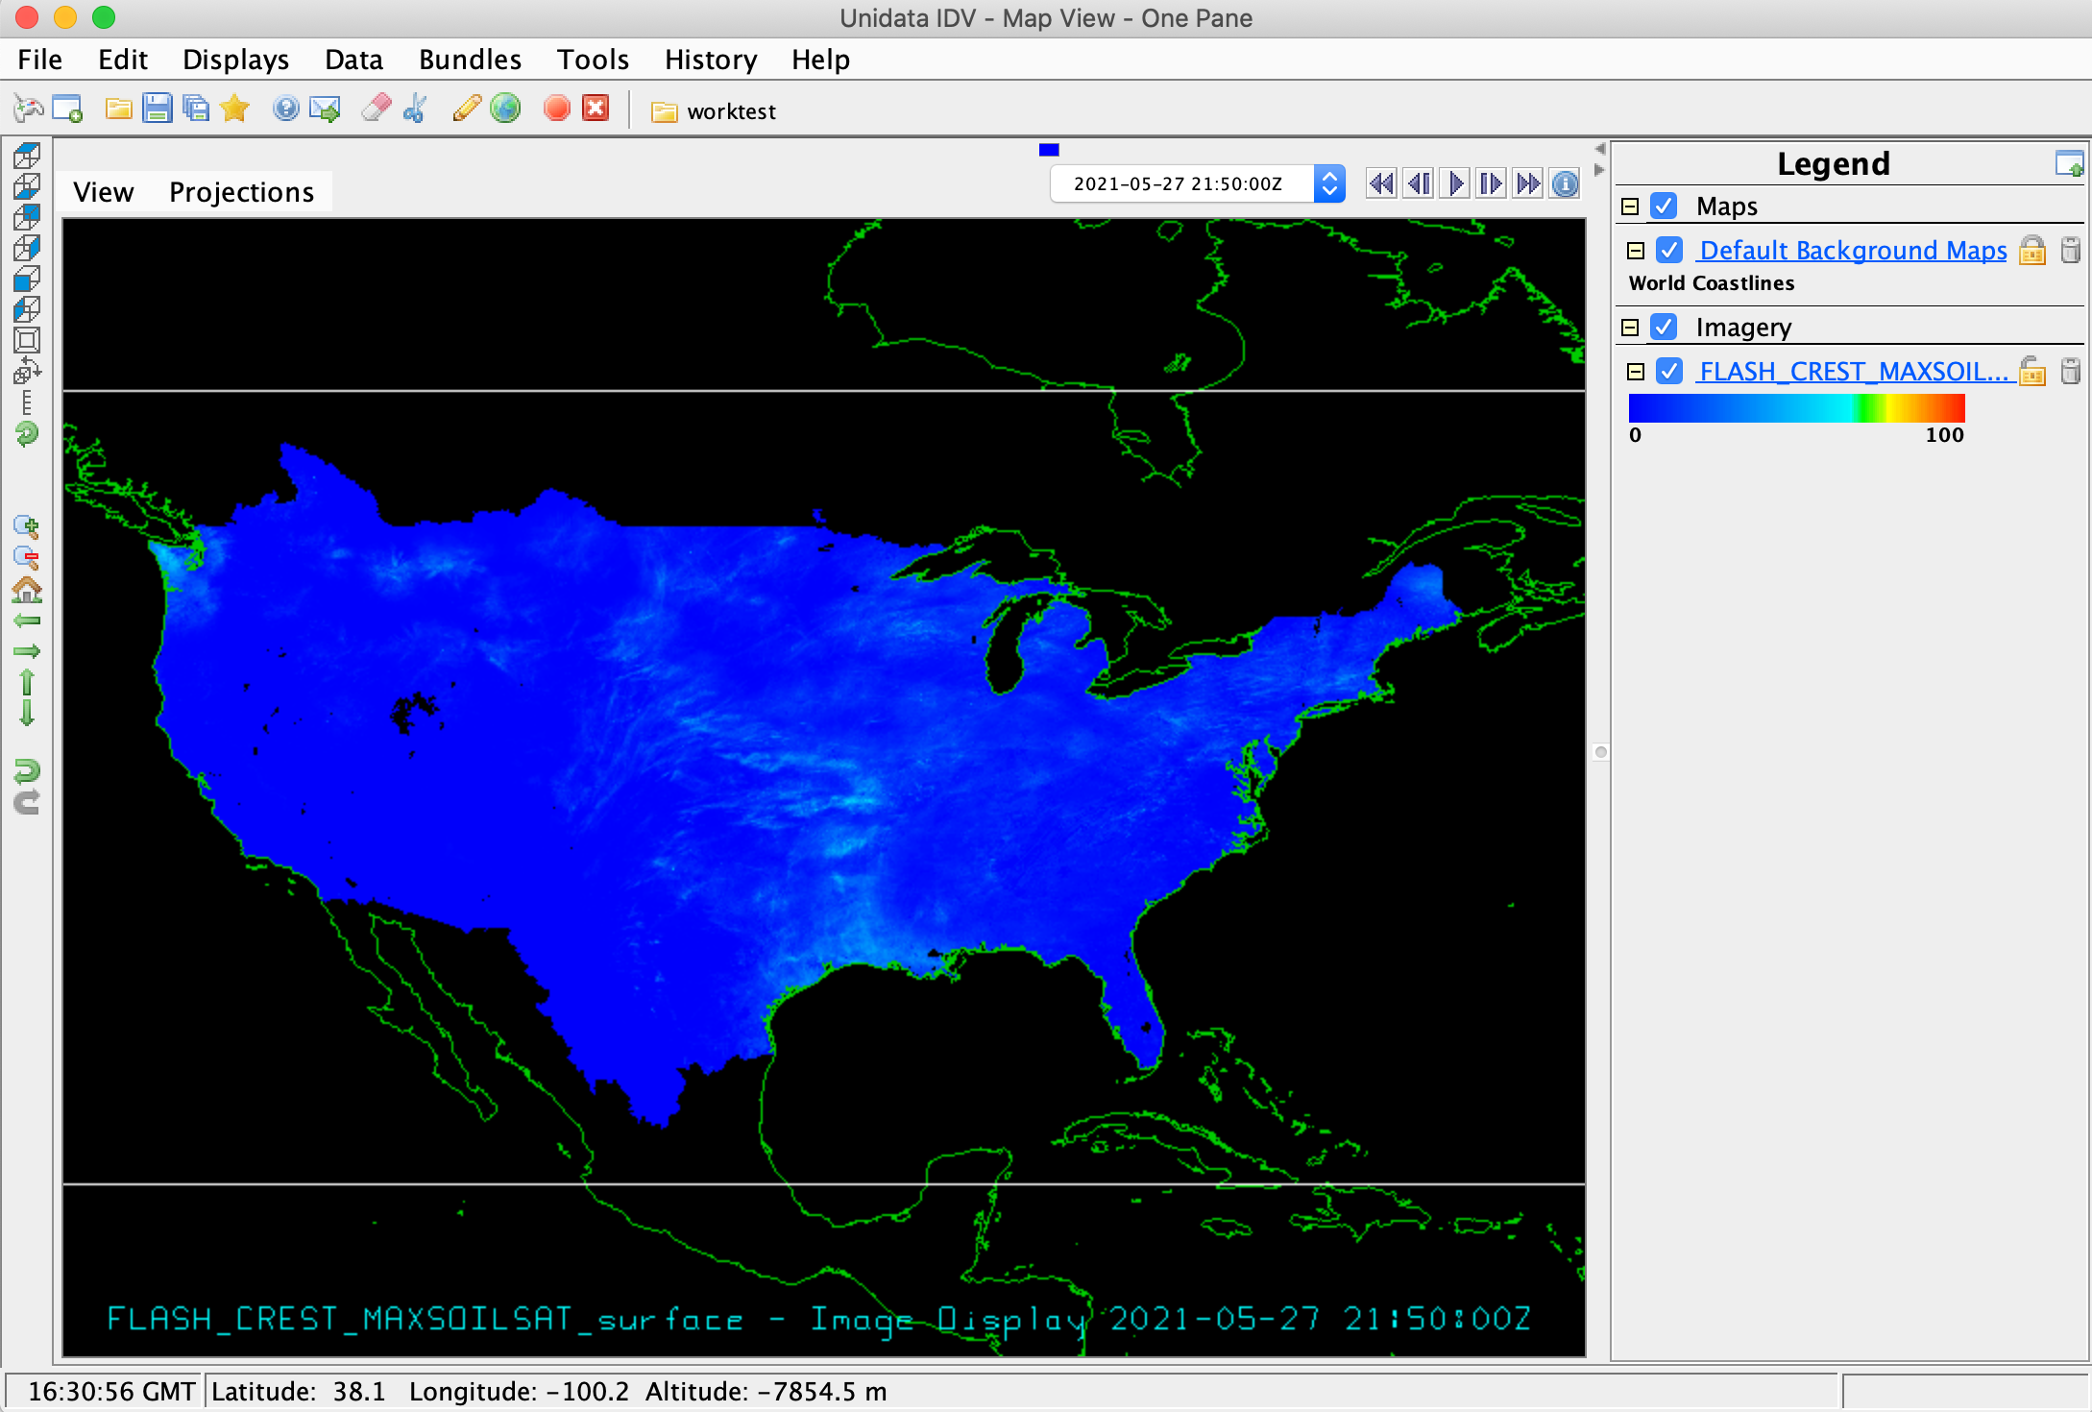This screenshot has height=1412, width=2092.
Task: Open Default Background Maps link
Action: [1852, 251]
